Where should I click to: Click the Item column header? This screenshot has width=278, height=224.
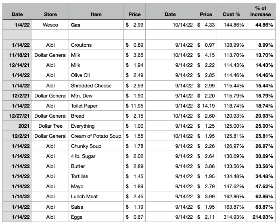click(96, 11)
